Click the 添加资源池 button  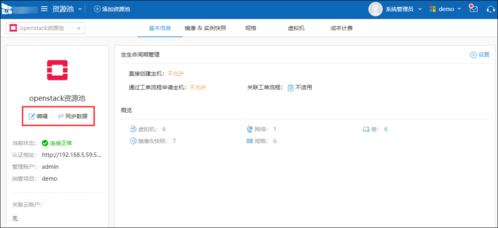click(x=112, y=9)
